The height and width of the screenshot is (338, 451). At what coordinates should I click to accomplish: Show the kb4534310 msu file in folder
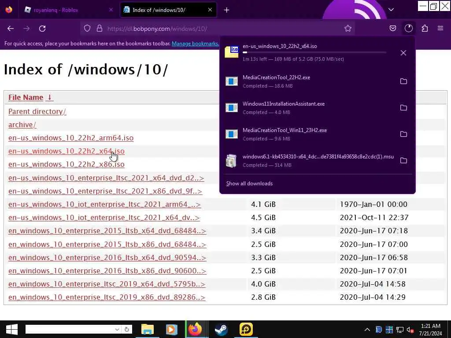pos(403,161)
